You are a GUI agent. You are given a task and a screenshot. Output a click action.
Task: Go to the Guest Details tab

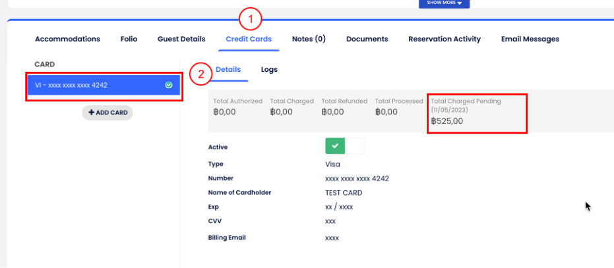(181, 39)
